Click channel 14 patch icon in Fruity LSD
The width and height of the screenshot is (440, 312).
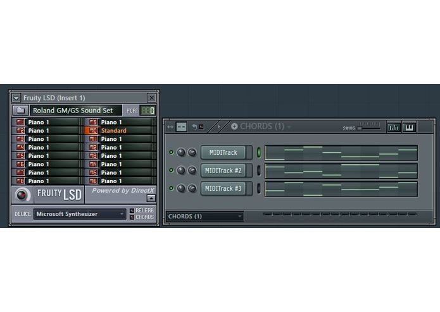tap(93, 164)
